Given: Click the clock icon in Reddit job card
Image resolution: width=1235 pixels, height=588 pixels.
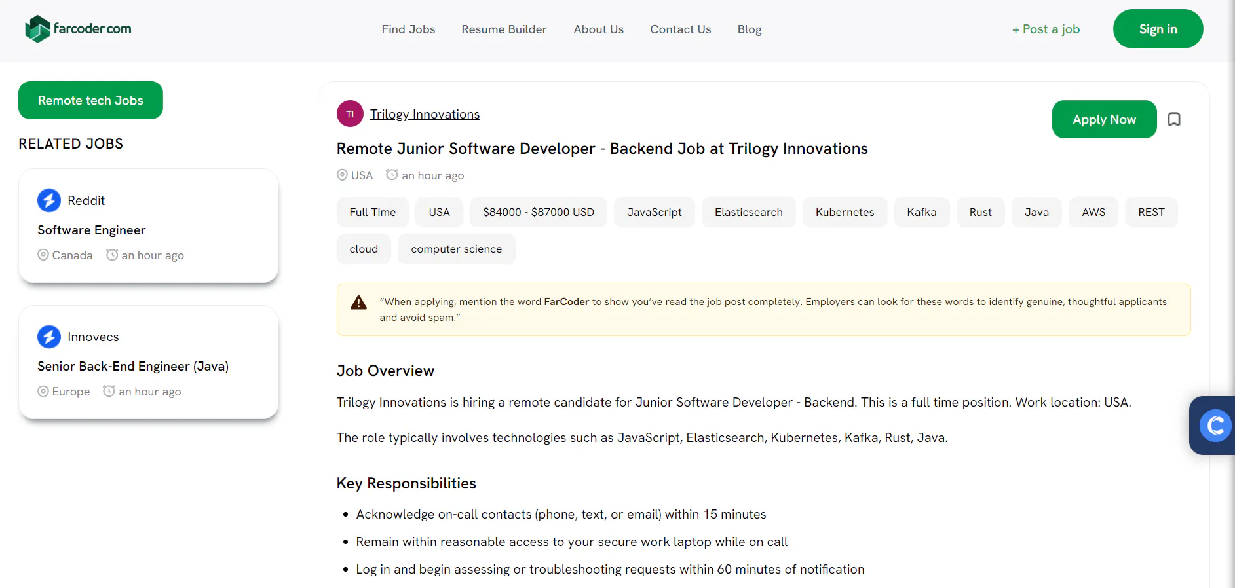Looking at the screenshot, I should point(112,255).
